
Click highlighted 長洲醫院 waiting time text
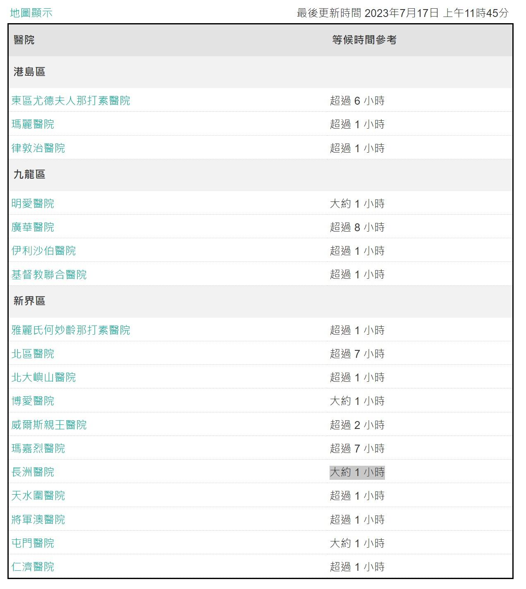[x=357, y=472]
